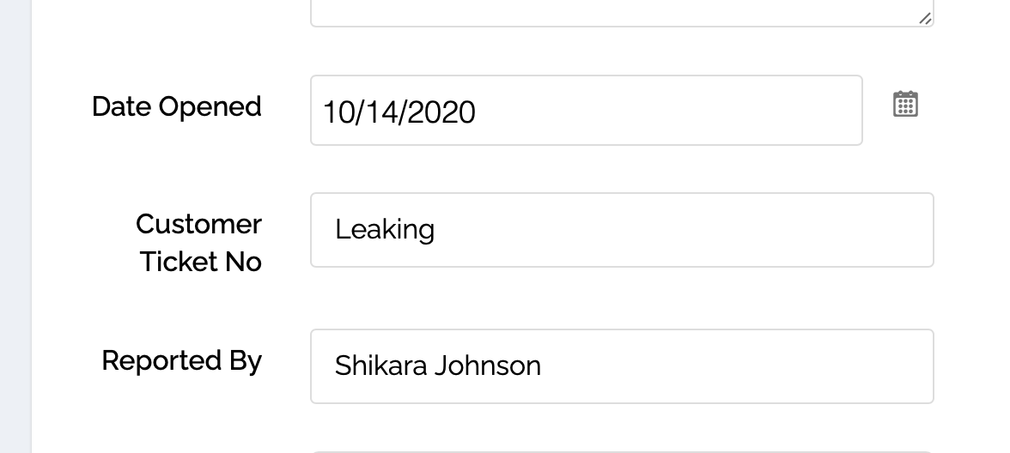This screenshot has width=1010, height=453.
Task: Click the year 2020 in the date
Action: point(442,112)
